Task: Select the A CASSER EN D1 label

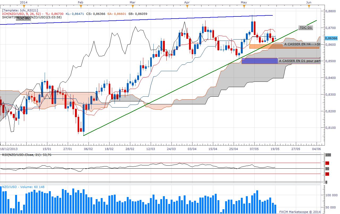Action: tap(300, 61)
